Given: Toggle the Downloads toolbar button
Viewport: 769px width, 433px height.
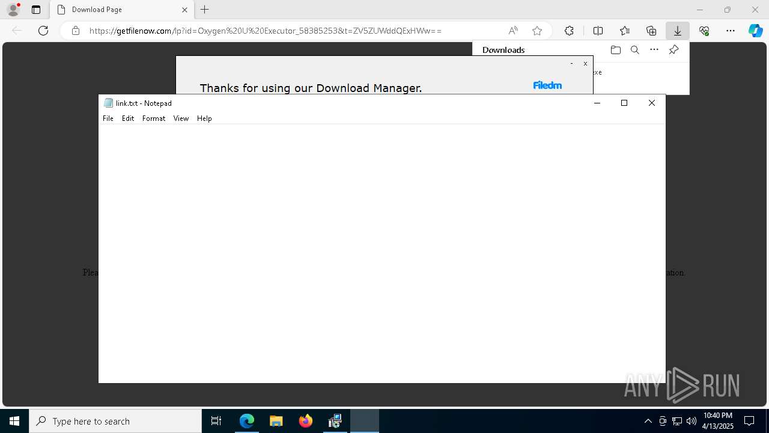Looking at the screenshot, I should coord(678,31).
